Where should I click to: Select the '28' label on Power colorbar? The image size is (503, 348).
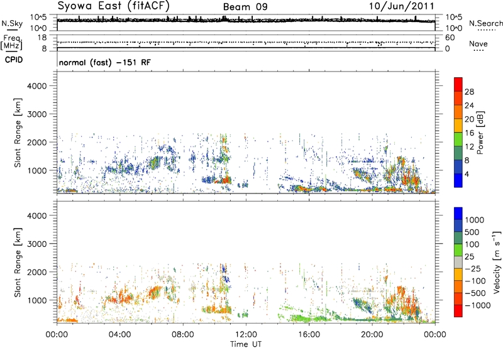click(469, 92)
